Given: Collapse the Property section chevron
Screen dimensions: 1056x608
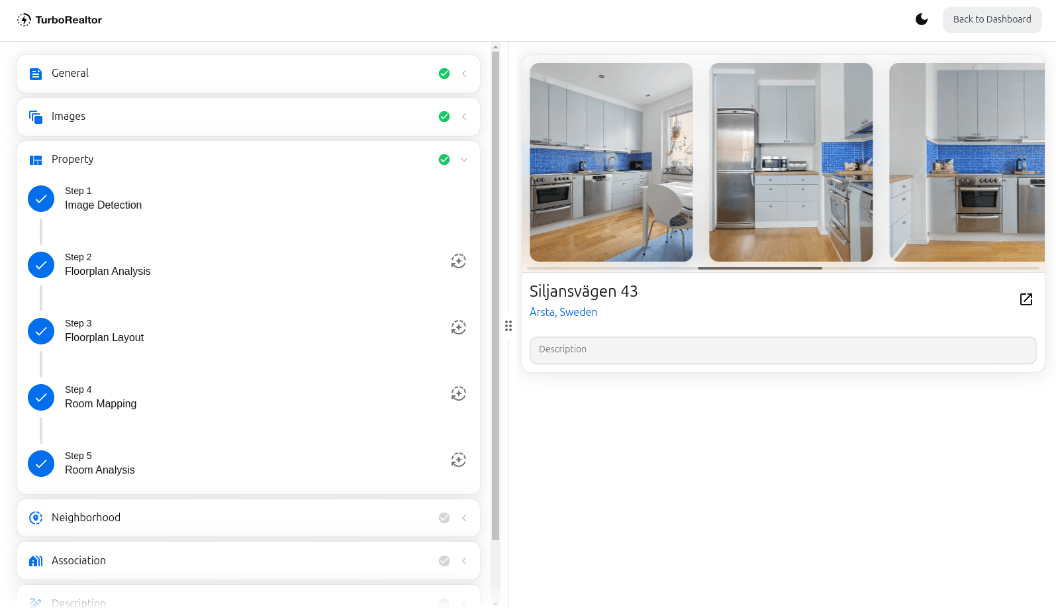Looking at the screenshot, I should tap(464, 160).
